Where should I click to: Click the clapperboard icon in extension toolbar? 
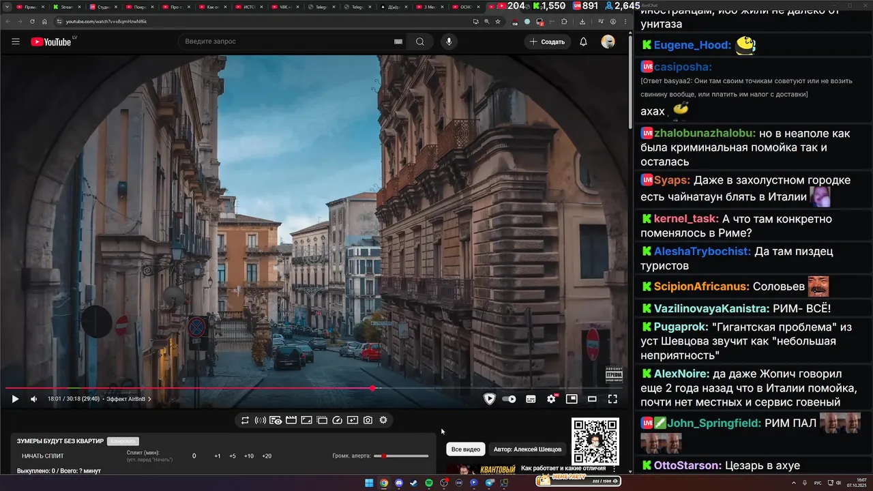click(x=291, y=420)
